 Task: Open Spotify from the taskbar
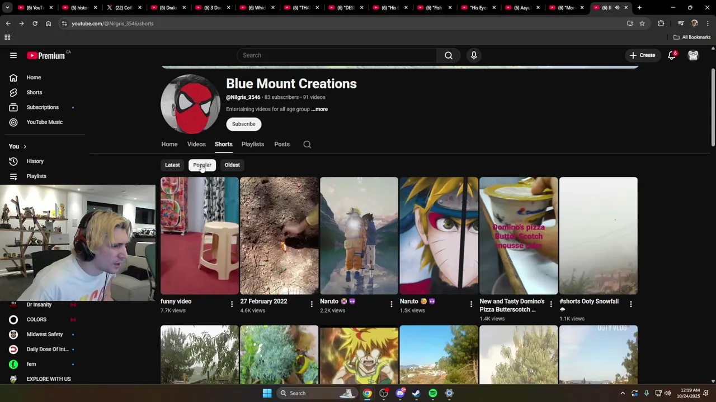coord(433,393)
